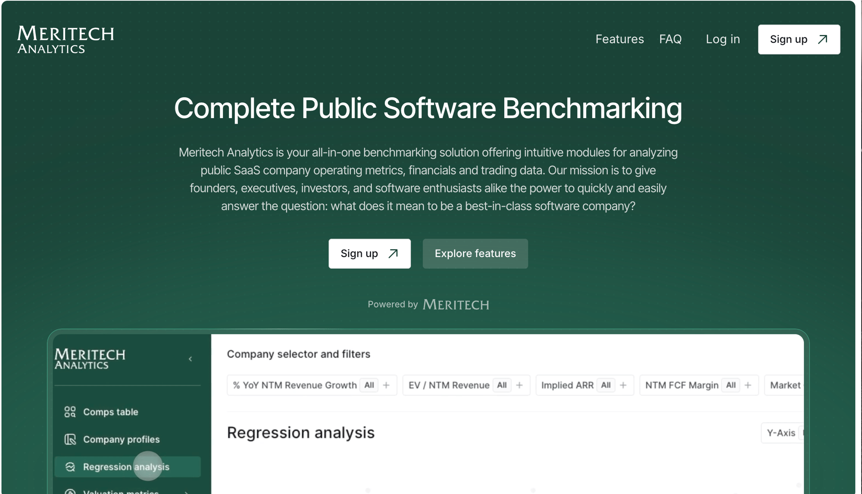Click plus icon on NTM FCF Margin filter

[748, 385]
